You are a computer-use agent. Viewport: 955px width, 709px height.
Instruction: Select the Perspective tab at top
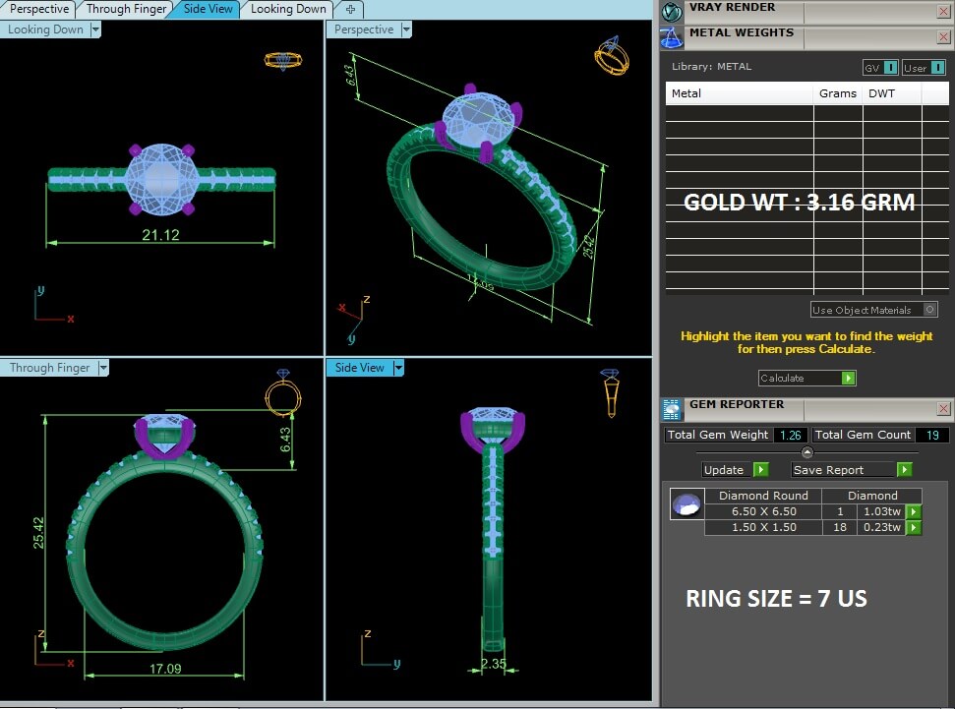39,9
